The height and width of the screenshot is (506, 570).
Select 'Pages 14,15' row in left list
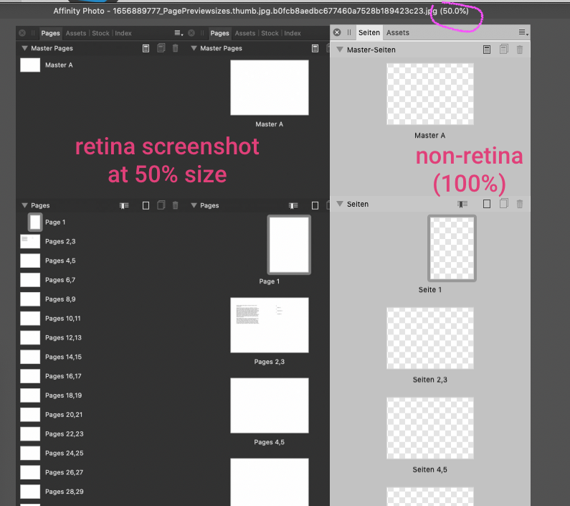102,357
